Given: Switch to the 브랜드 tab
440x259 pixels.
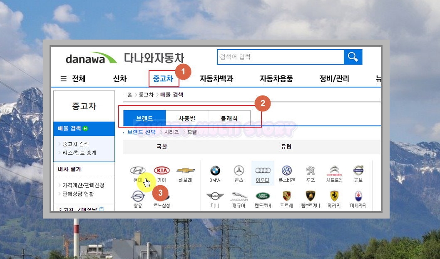Looking at the screenshot, I should coord(145,118).
